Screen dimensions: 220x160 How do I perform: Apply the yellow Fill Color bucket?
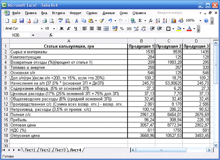179,29
